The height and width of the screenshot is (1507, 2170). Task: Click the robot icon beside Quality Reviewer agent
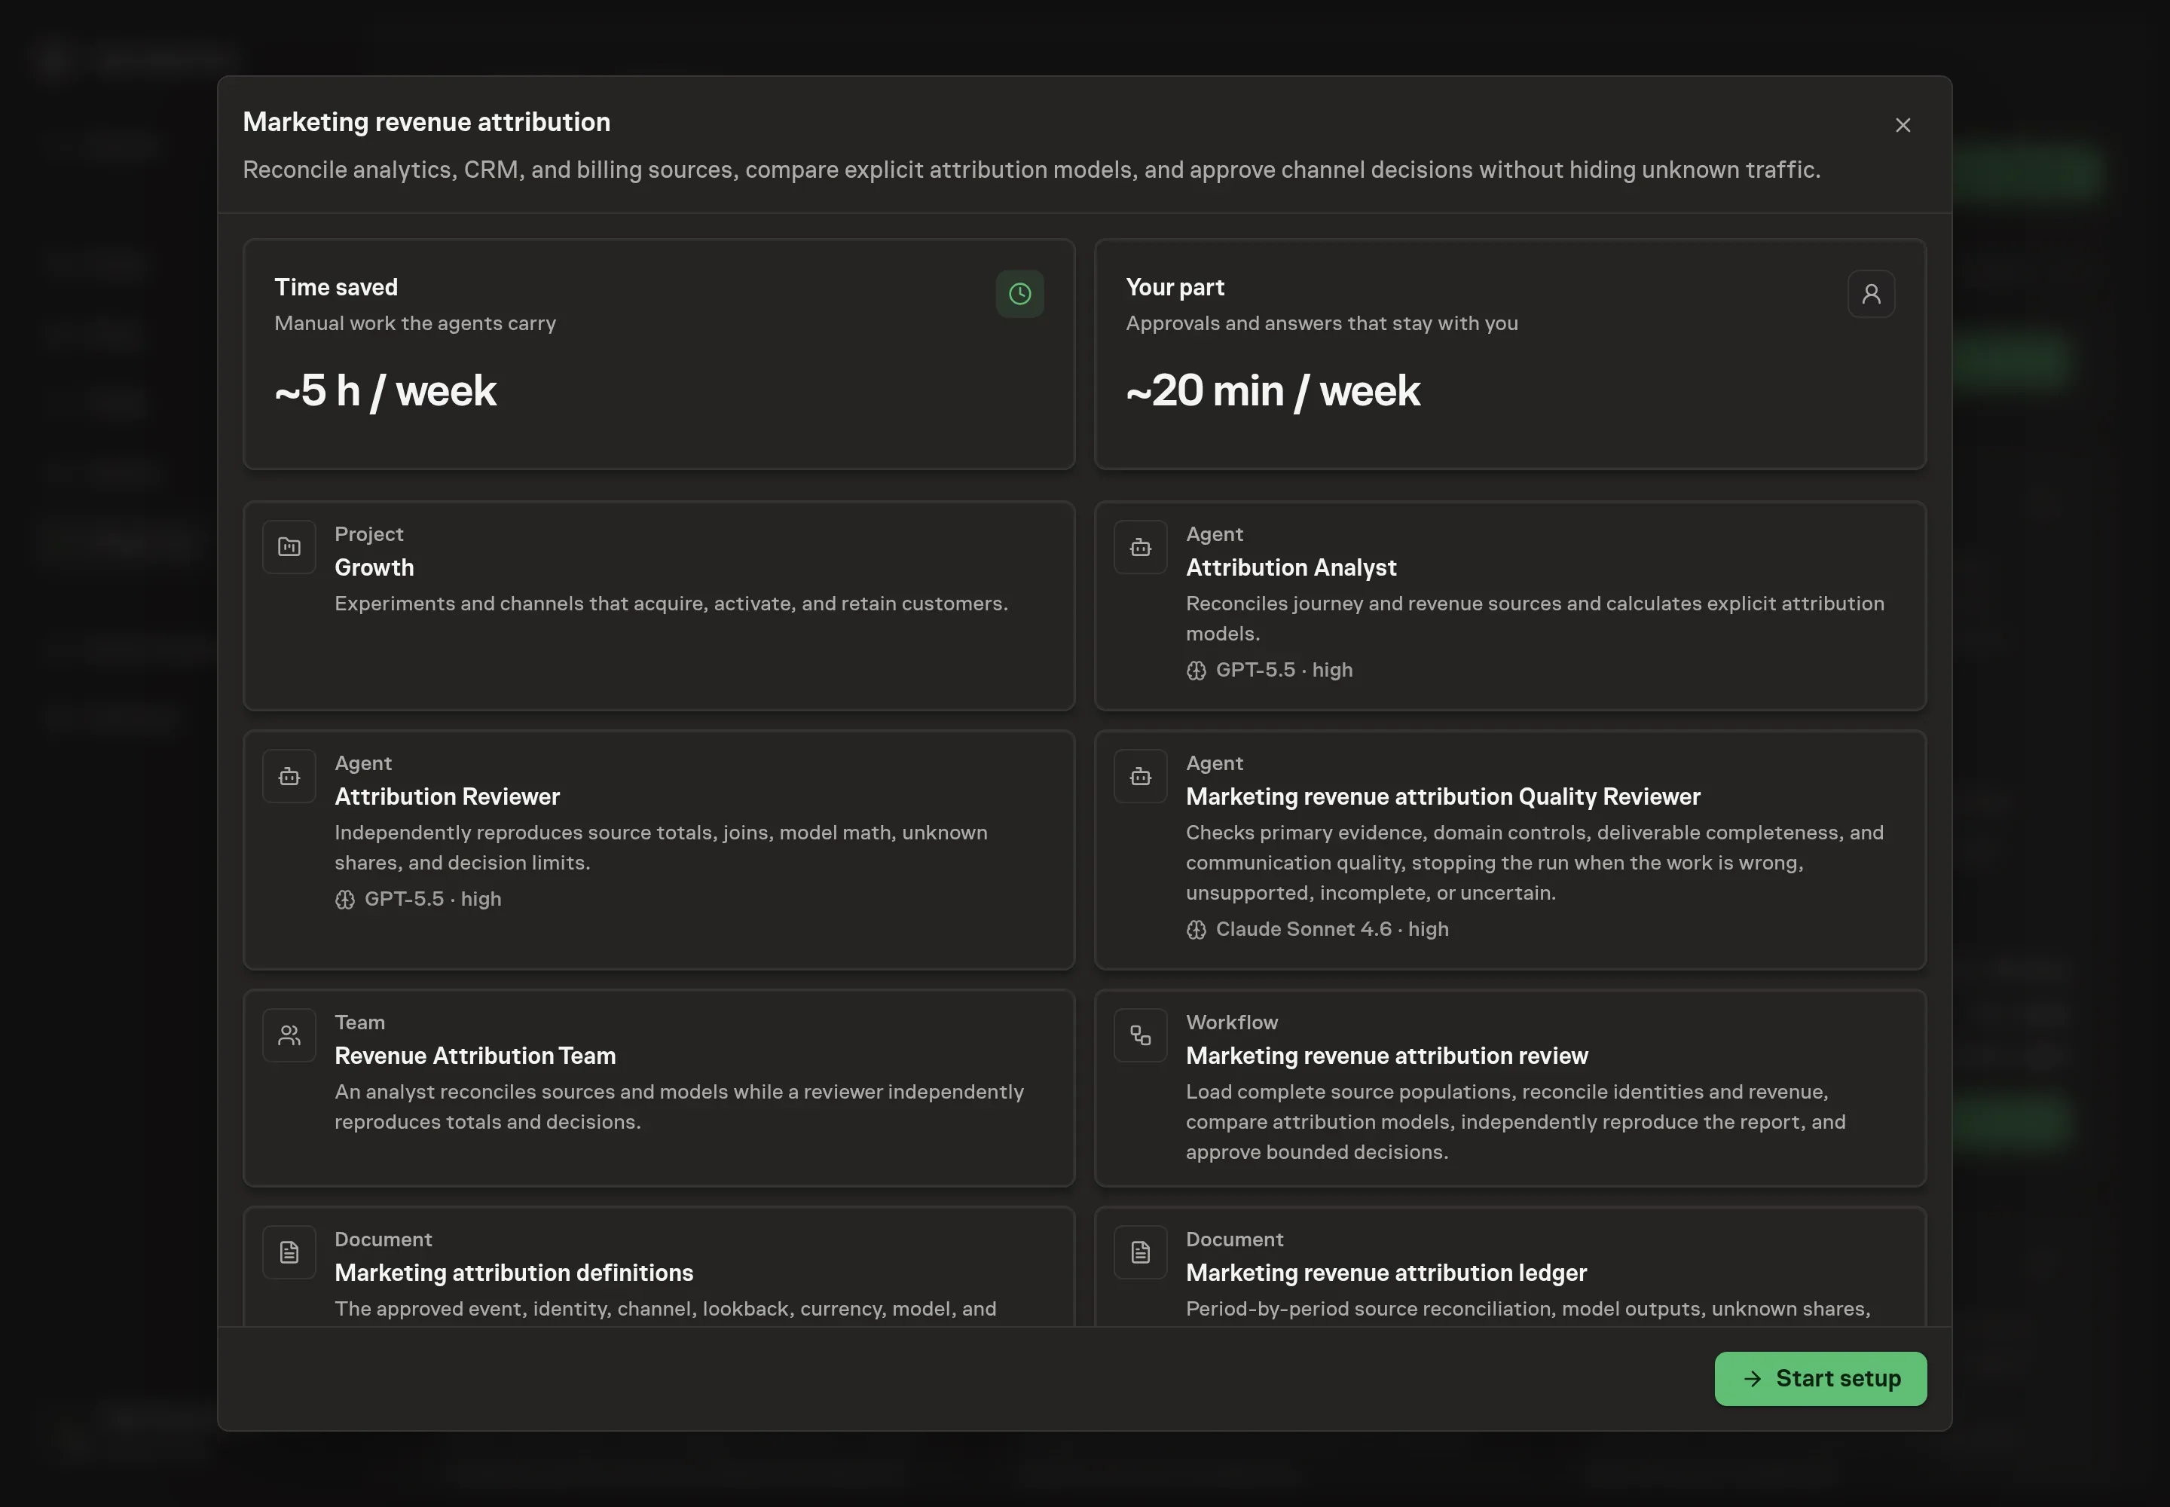[1141, 776]
